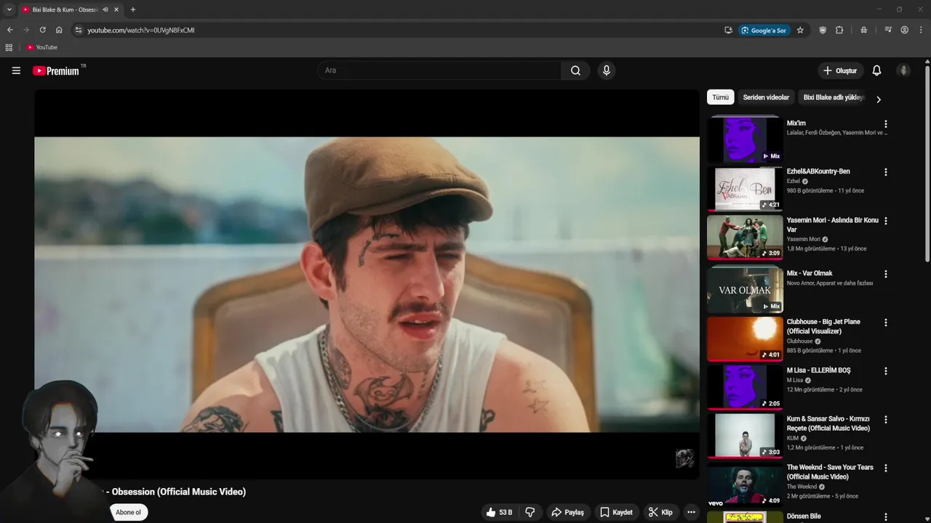Click the page vertical scrollbar
Screen dimensions: 931x523
[x=927, y=163]
